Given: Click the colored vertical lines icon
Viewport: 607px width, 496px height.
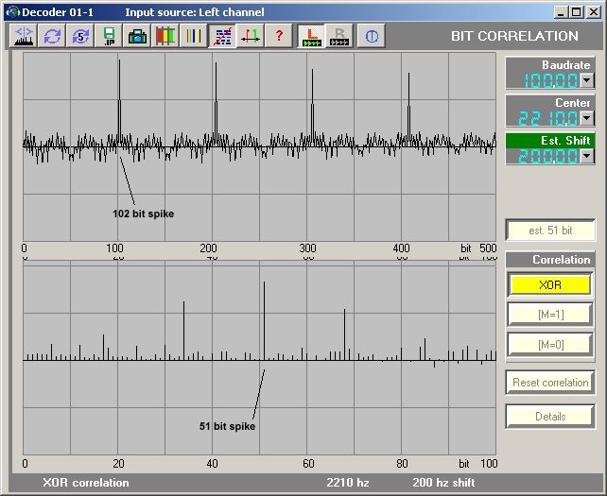Looking at the screenshot, I should (x=194, y=37).
